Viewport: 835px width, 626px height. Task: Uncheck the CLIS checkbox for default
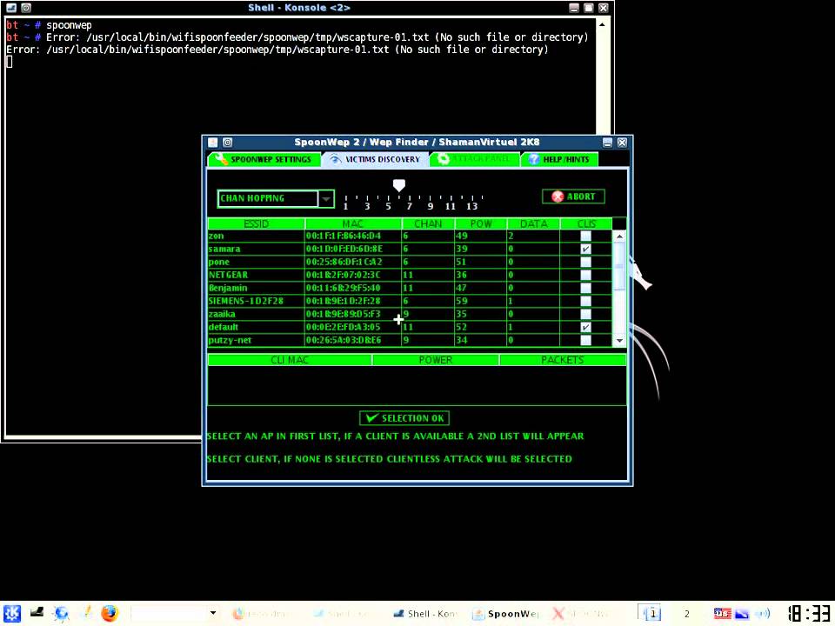[x=585, y=327]
